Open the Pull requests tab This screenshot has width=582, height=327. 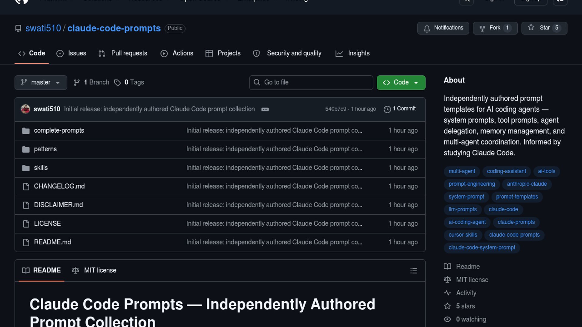click(x=123, y=53)
